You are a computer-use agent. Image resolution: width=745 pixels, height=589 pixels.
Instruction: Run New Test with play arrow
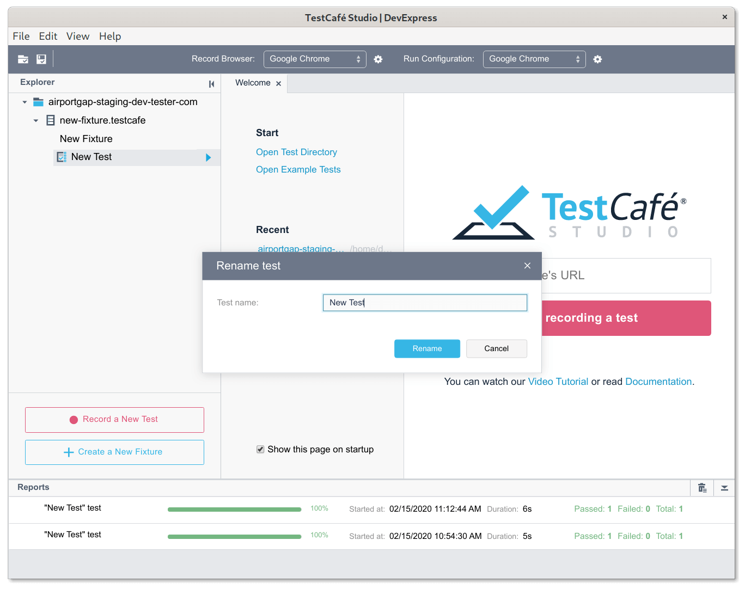coord(208,157)
